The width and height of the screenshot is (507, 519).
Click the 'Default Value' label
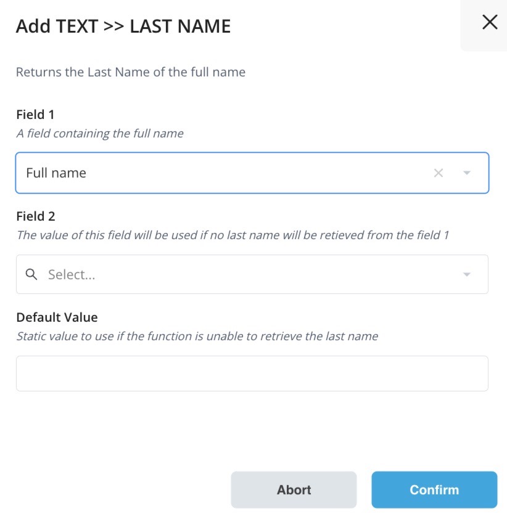pyautogui.click(x=57, y=317)
